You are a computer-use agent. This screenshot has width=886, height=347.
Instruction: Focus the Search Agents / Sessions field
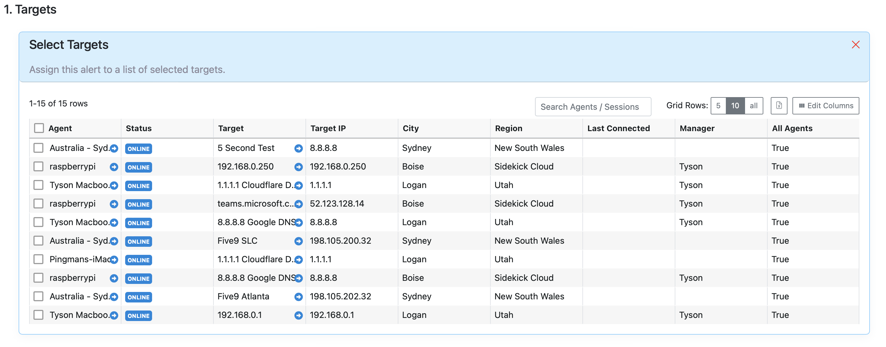[592, 107]
